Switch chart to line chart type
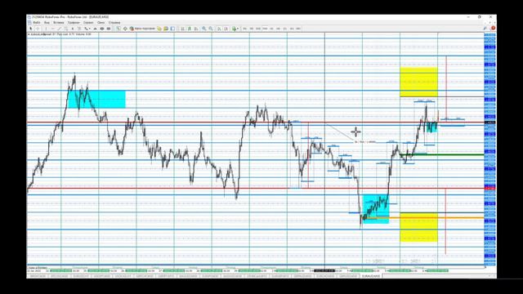 coord(197,29)
